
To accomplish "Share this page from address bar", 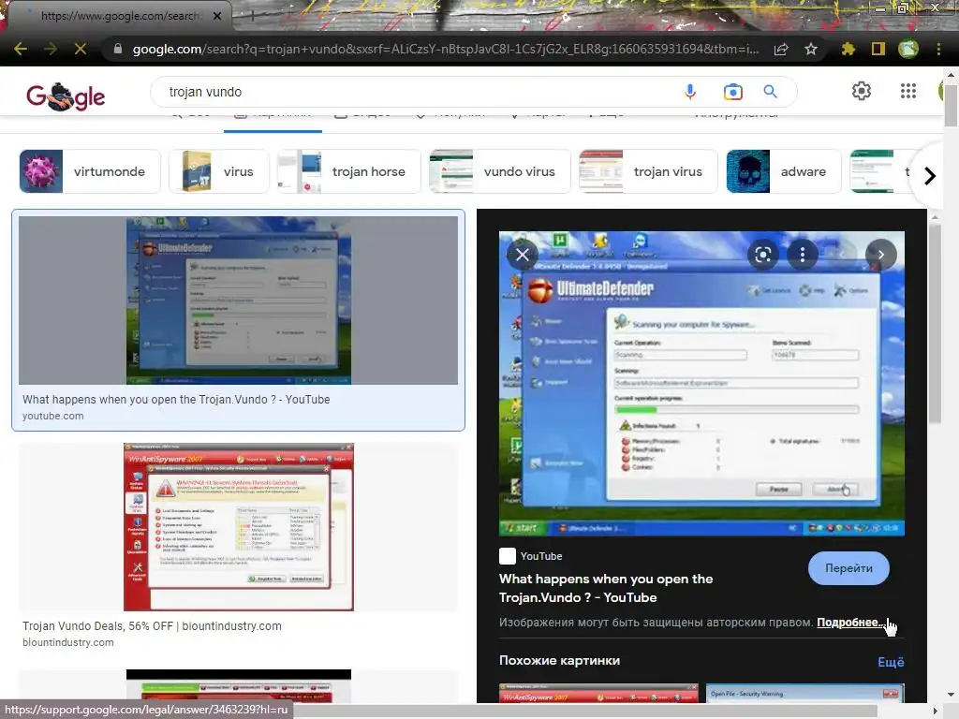I will [x=781, y=50].
